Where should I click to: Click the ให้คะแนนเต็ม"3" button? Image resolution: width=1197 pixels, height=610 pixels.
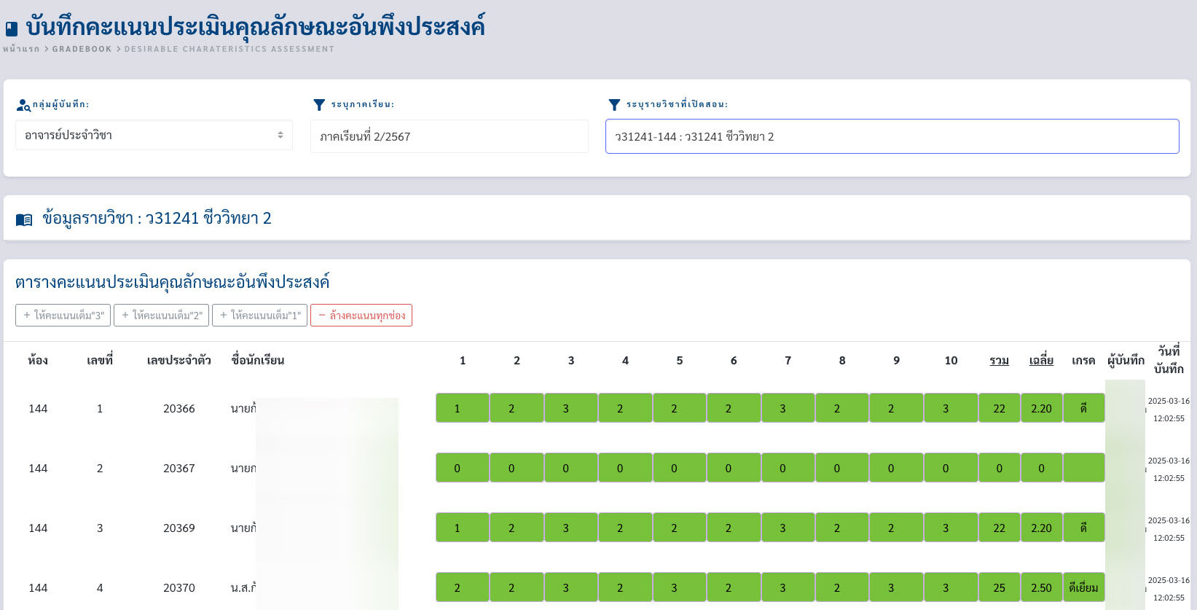63,316
